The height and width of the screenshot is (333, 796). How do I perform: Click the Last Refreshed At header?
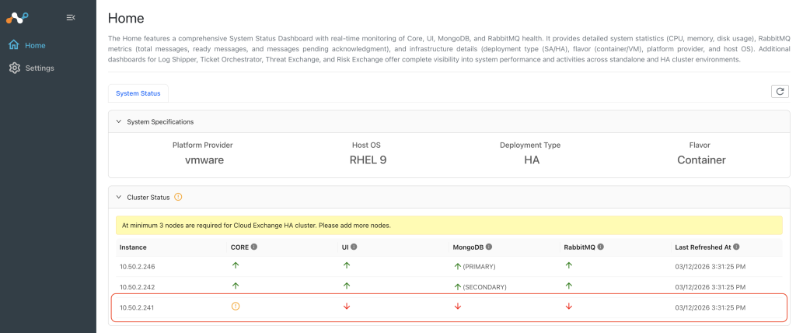coord(703,247)
